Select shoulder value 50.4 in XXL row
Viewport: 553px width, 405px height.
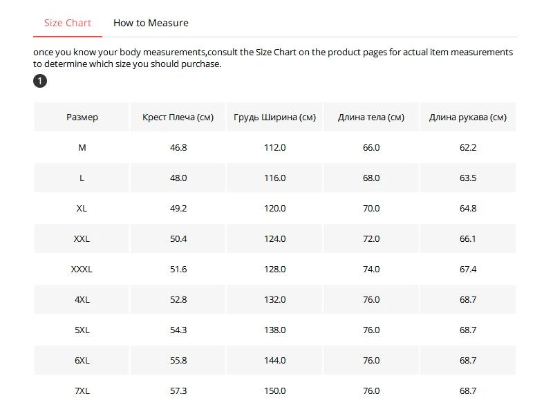pos(178,238)
